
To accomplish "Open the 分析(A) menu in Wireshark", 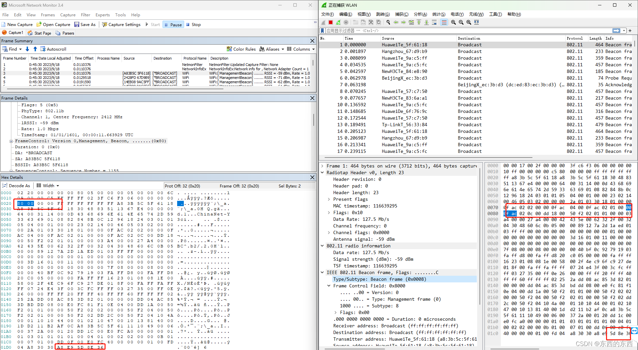I will coord(420,14).
